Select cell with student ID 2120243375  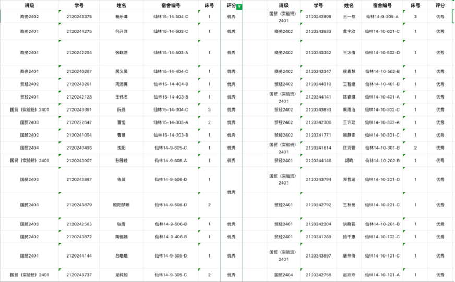pos(79,17)
